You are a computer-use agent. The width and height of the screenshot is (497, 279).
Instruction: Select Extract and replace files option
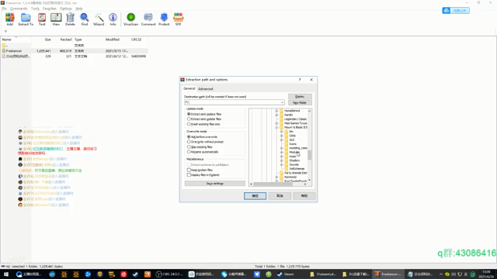pyautogui.click(x=204, y=114)
